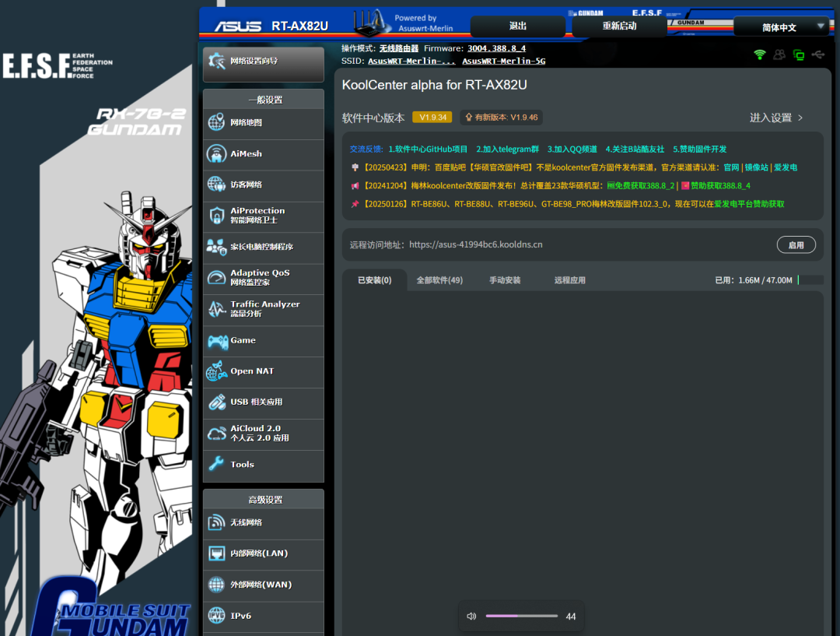Open the 手动安装 tab
The width and height of the screenshot is (840, 636).
[505, 280]
